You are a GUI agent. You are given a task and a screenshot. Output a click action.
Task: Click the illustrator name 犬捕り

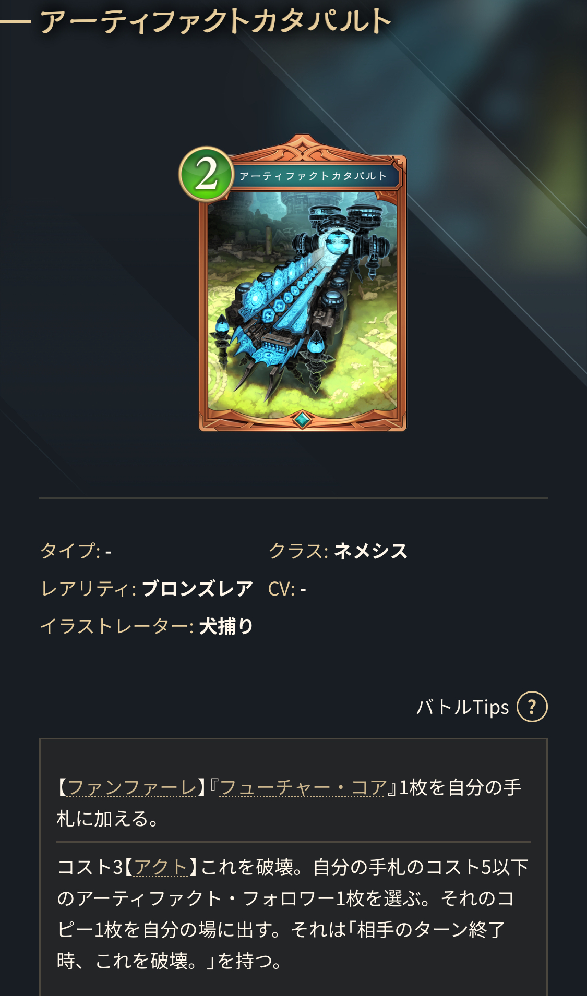(x=226, y=626)
